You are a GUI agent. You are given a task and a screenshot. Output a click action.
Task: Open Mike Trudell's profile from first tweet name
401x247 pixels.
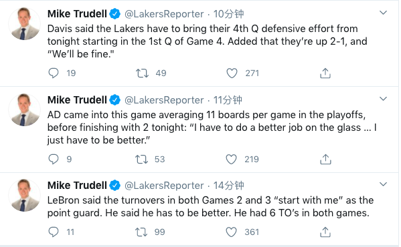pyautogui.click(x=77, y=14)
